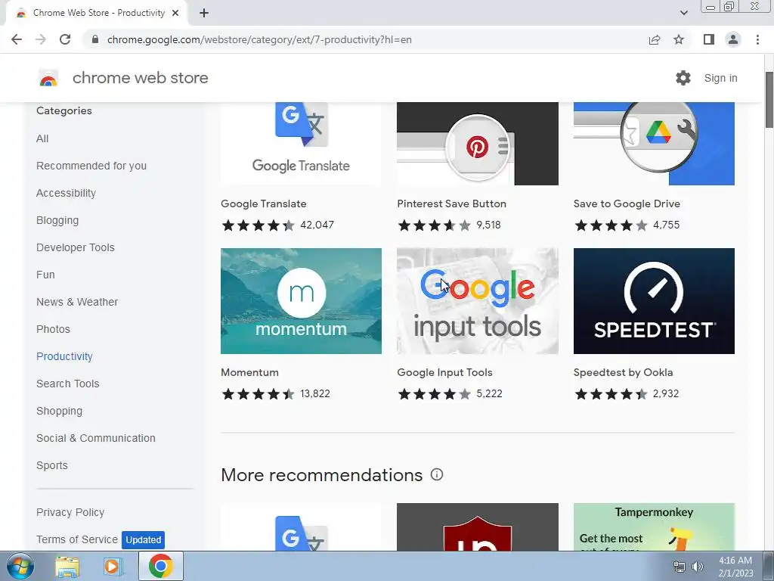
Task: Click the lock icon in address bar
Action: click(95, 39)
